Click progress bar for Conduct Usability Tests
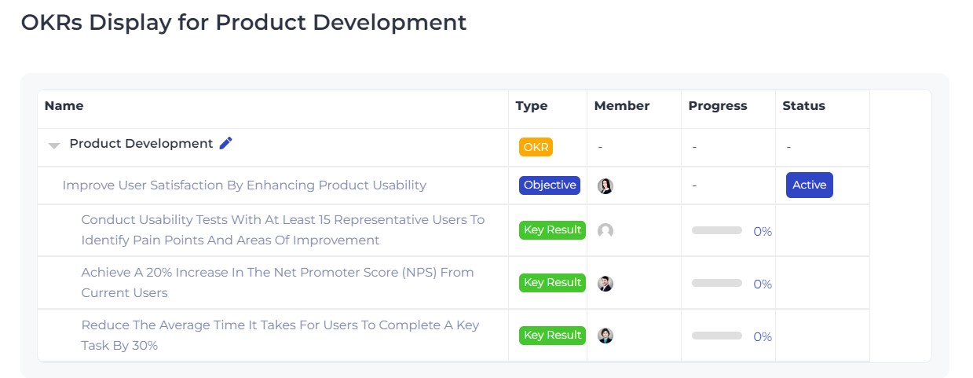 click(x=716, y=231)
